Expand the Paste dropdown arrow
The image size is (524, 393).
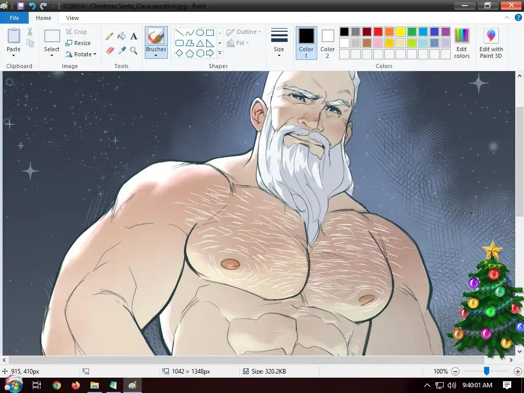(x=14, y=55)
